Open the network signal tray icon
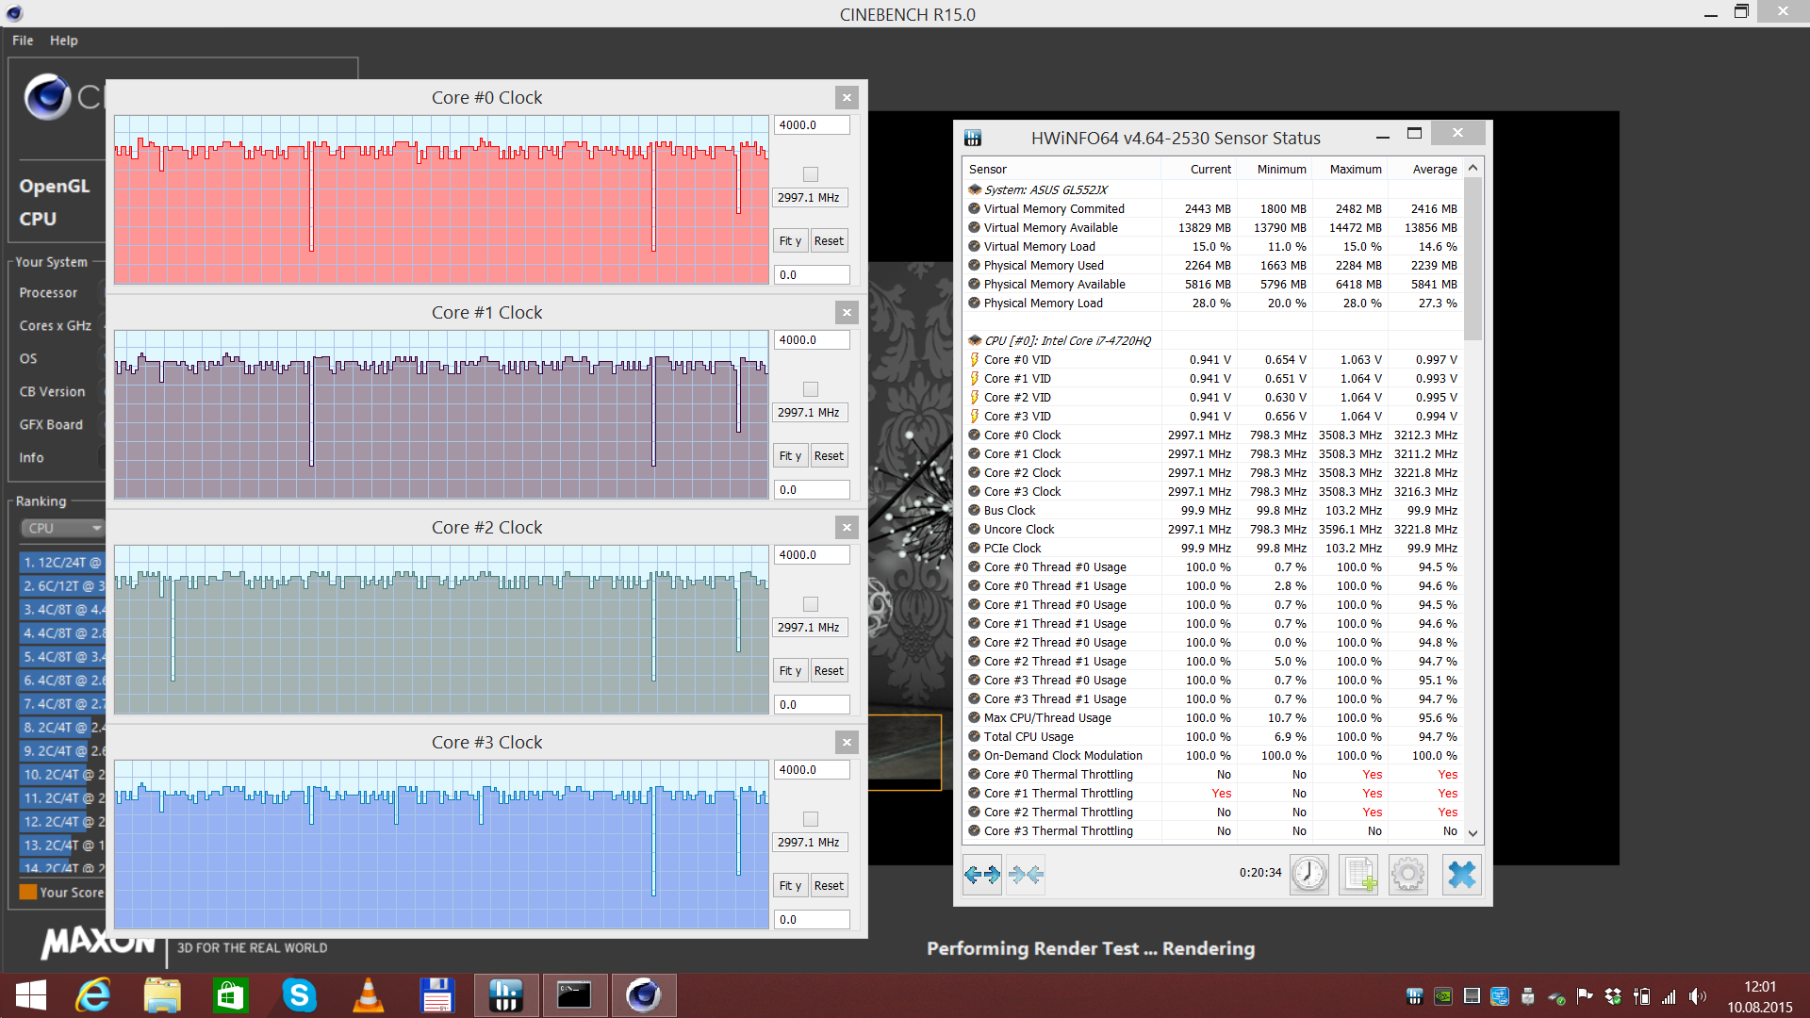 (x=1670, y=996)
